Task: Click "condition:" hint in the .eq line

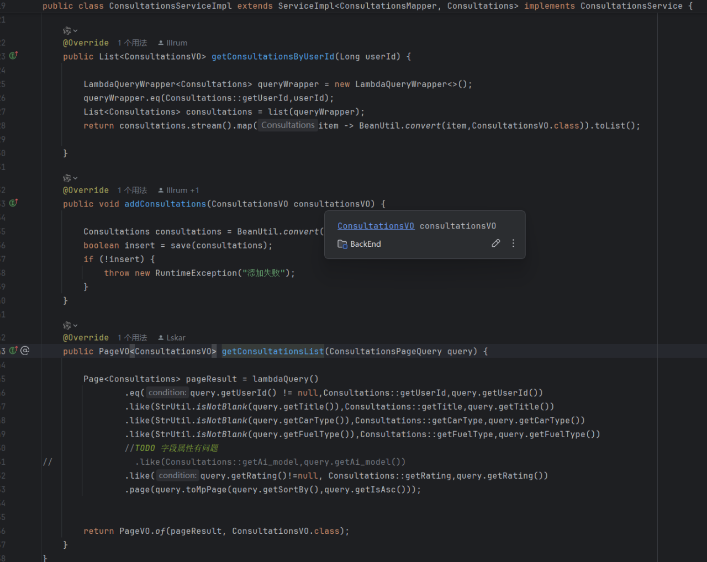Action: pos(167,393)
